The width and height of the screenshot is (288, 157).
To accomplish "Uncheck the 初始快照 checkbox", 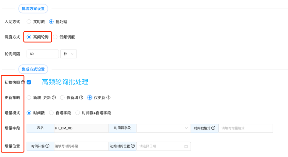I will [x=29, y=82].
